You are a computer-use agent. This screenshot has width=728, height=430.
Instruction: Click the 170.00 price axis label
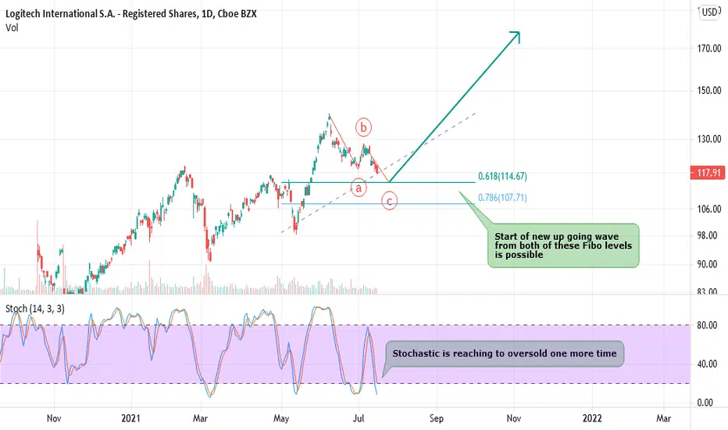pos(708,48)
